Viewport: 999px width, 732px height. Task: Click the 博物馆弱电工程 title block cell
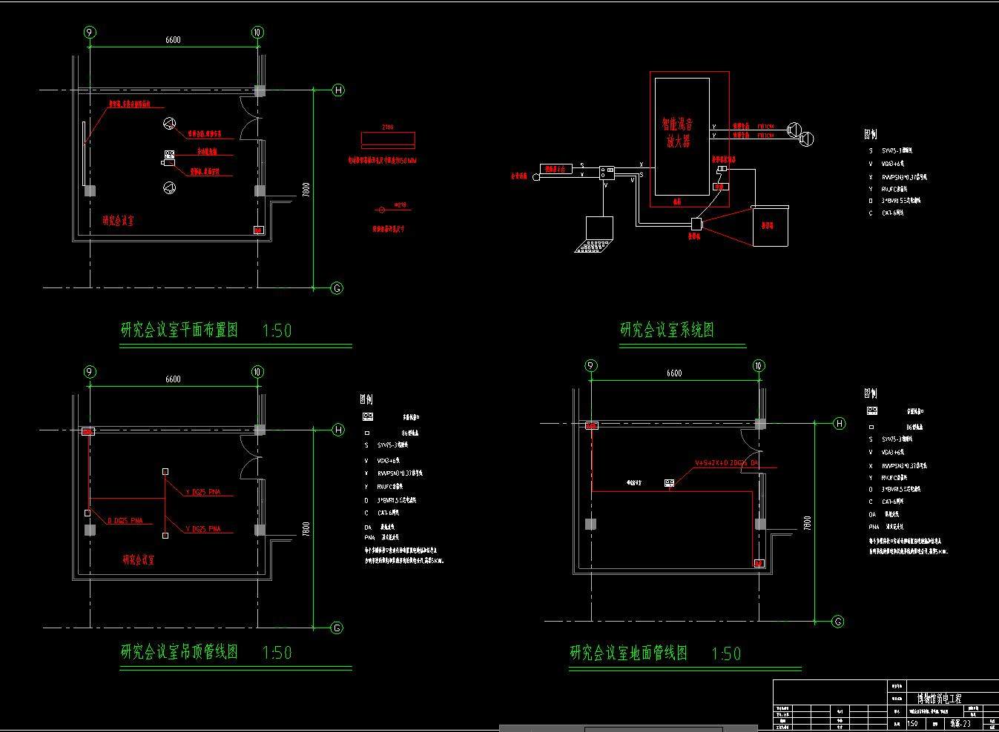coord(938,699)
